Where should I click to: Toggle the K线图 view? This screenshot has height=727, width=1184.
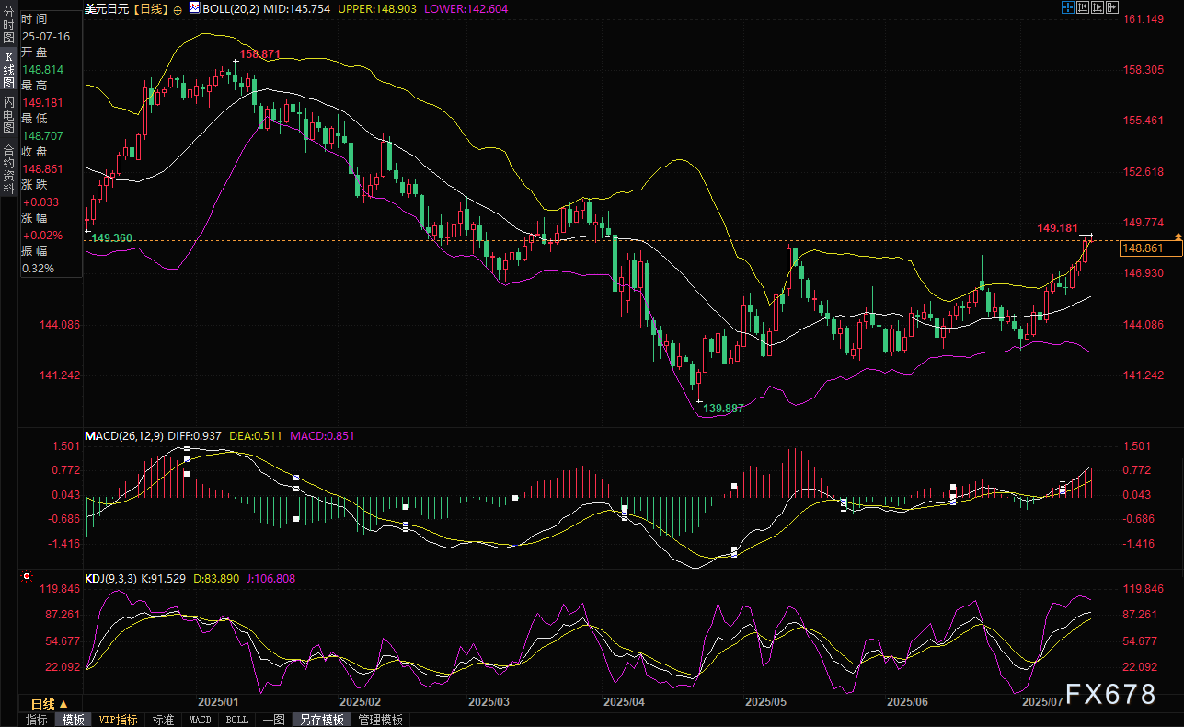8,70
